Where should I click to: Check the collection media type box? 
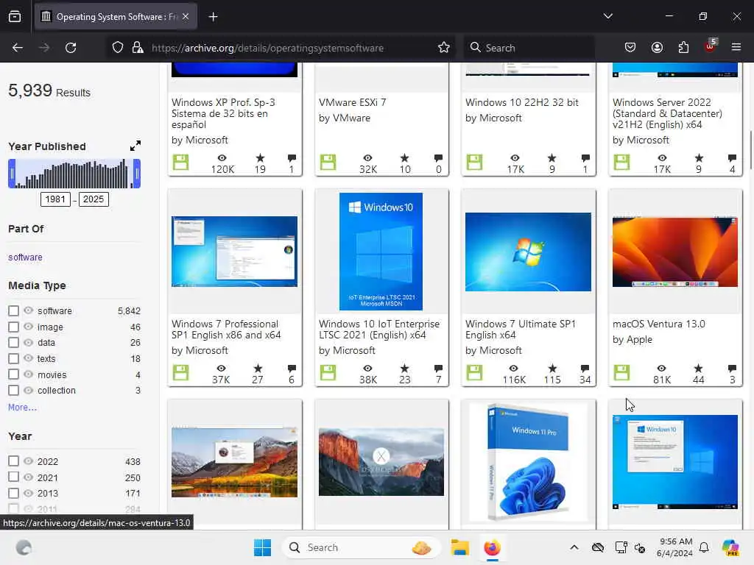click(13, 390)
